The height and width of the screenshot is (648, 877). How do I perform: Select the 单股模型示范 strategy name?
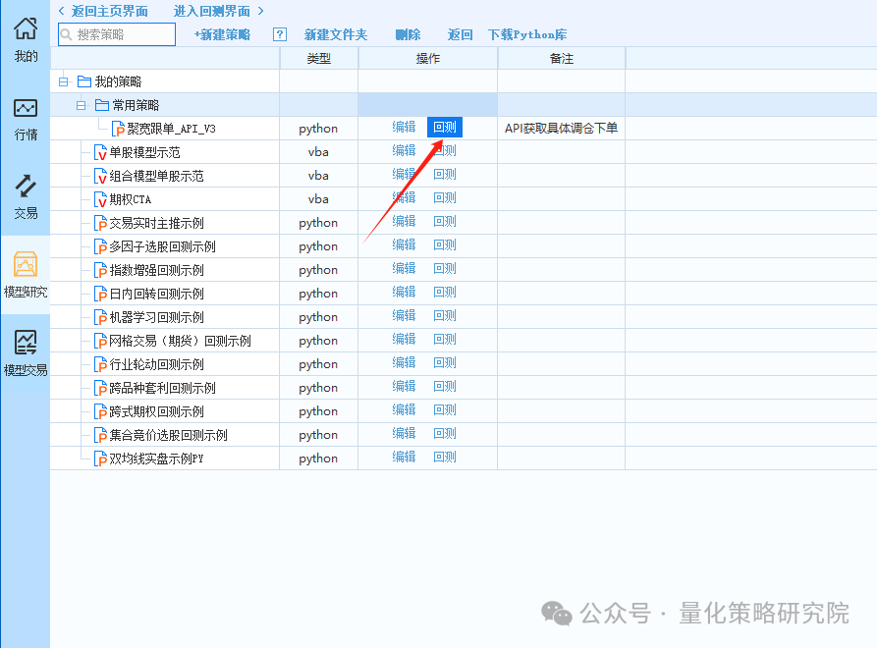tap(145, 152)
